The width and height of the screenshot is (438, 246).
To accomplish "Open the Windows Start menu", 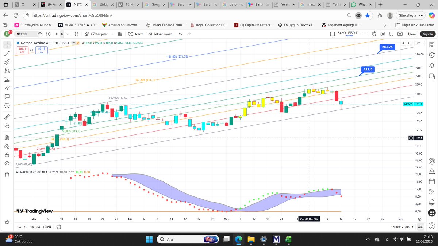I will 149,239.
